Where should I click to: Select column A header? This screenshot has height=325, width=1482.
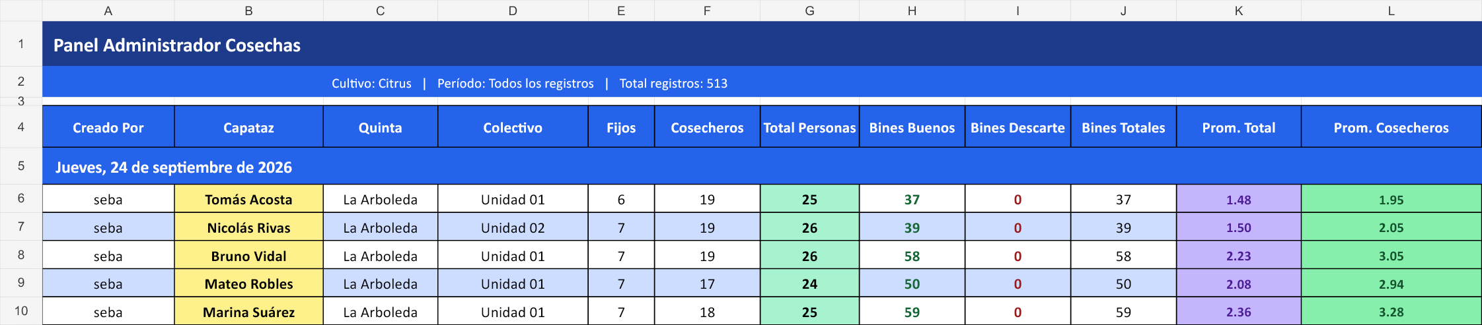[108, 11]
